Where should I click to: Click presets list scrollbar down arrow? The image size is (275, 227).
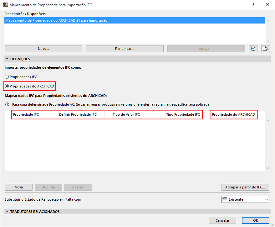tap(268, 41)
